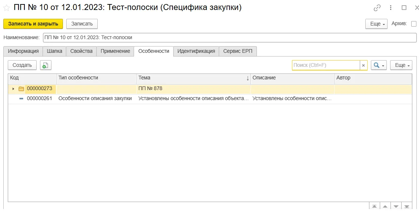419x212 pixels.
Task: Move up one row with the up arrow
Action: point(385,206)
